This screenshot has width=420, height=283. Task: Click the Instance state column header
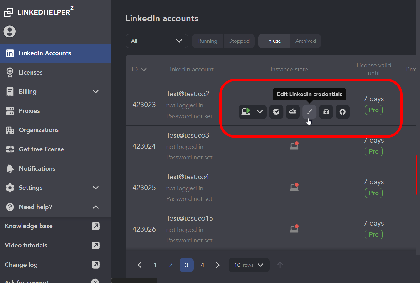coord(289,69)
